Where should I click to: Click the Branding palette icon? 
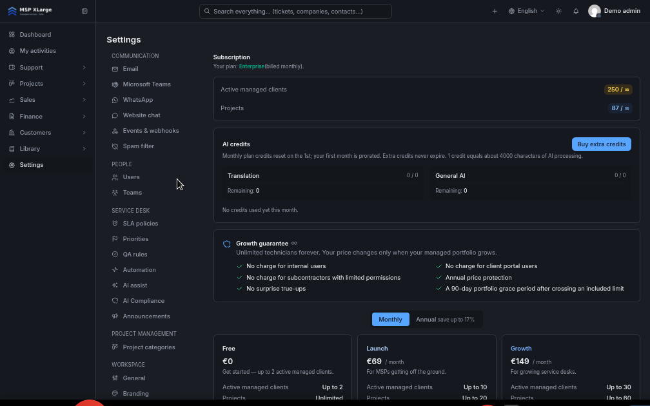(115, 394)
